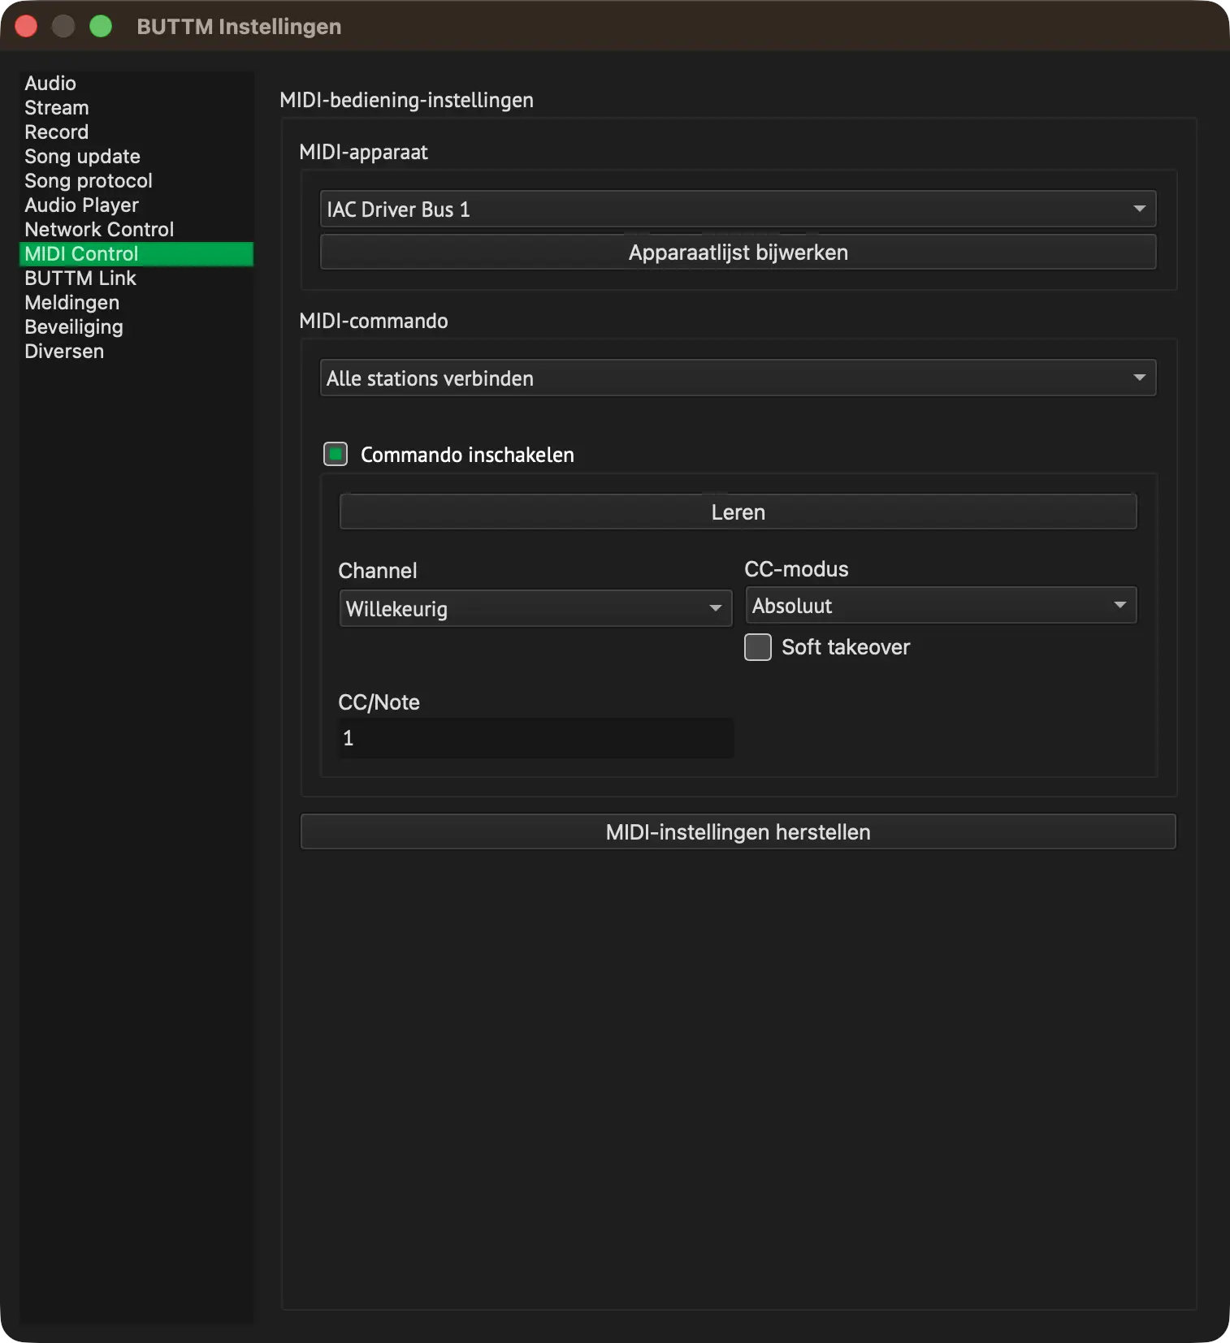The height and width of the screenshot is (1343, 1230).
Task: Open the Channel Willekeurig dropdown
Action: tap(535, 608)
